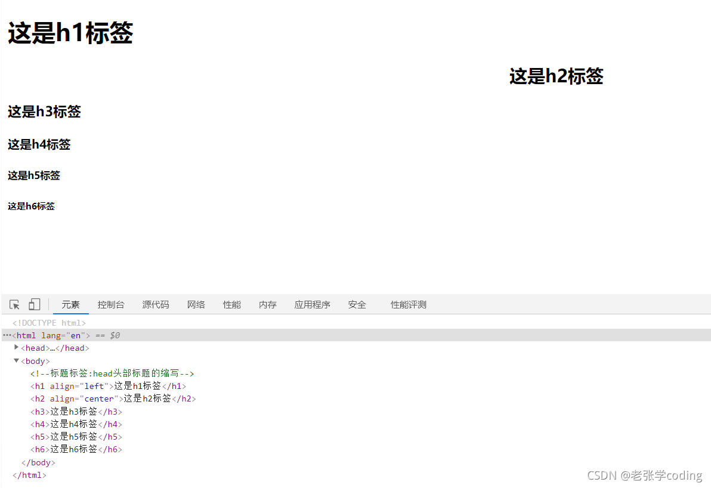
Task: Open the 网络 (Network) panel
Action: (x=196, y=304)
